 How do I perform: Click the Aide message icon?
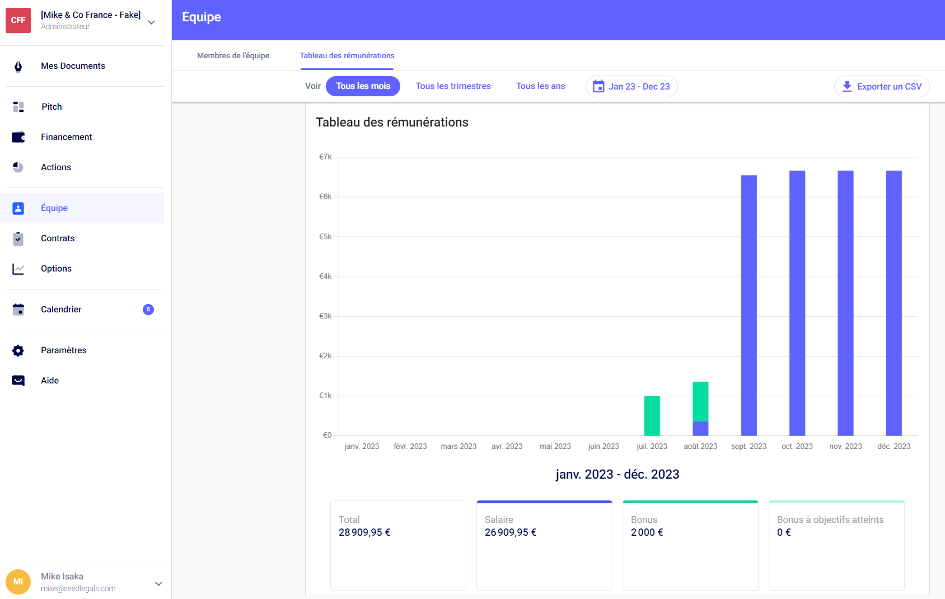(x=18, y=381)
